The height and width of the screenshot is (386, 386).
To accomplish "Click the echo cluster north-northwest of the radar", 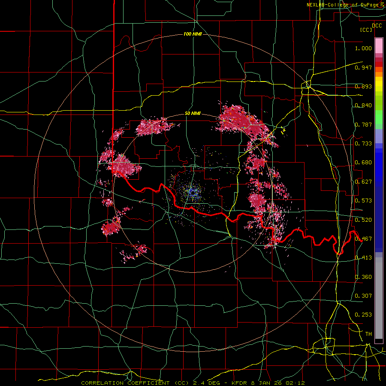I will (154, 126).
